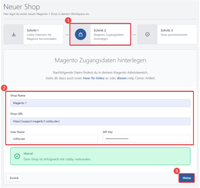Click the User Name field

[x=54, y=139]
